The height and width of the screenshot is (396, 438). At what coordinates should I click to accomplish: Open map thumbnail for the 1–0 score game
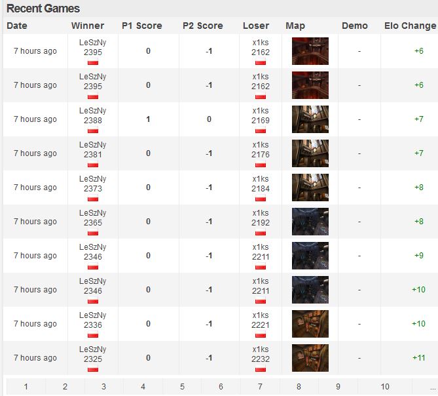click(x=310, y=119)
